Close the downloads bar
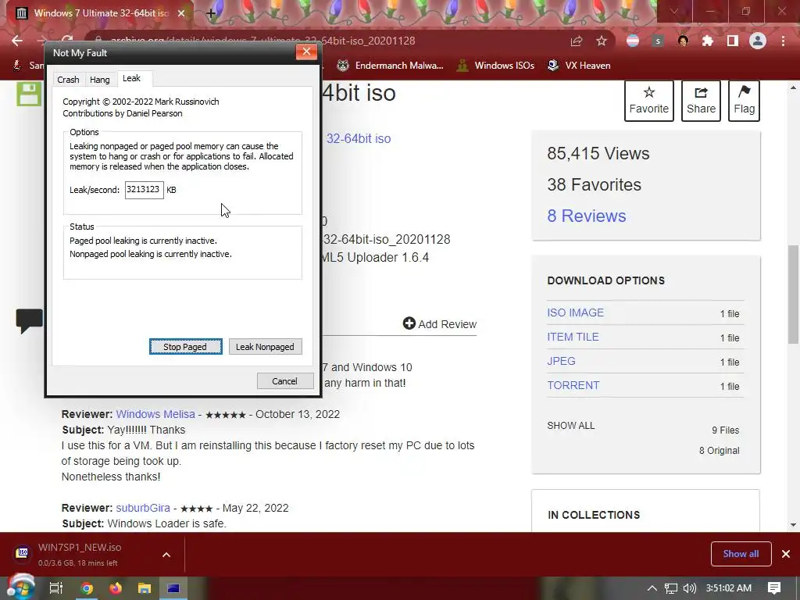800x600 pixels. click(x=786, y=554)
